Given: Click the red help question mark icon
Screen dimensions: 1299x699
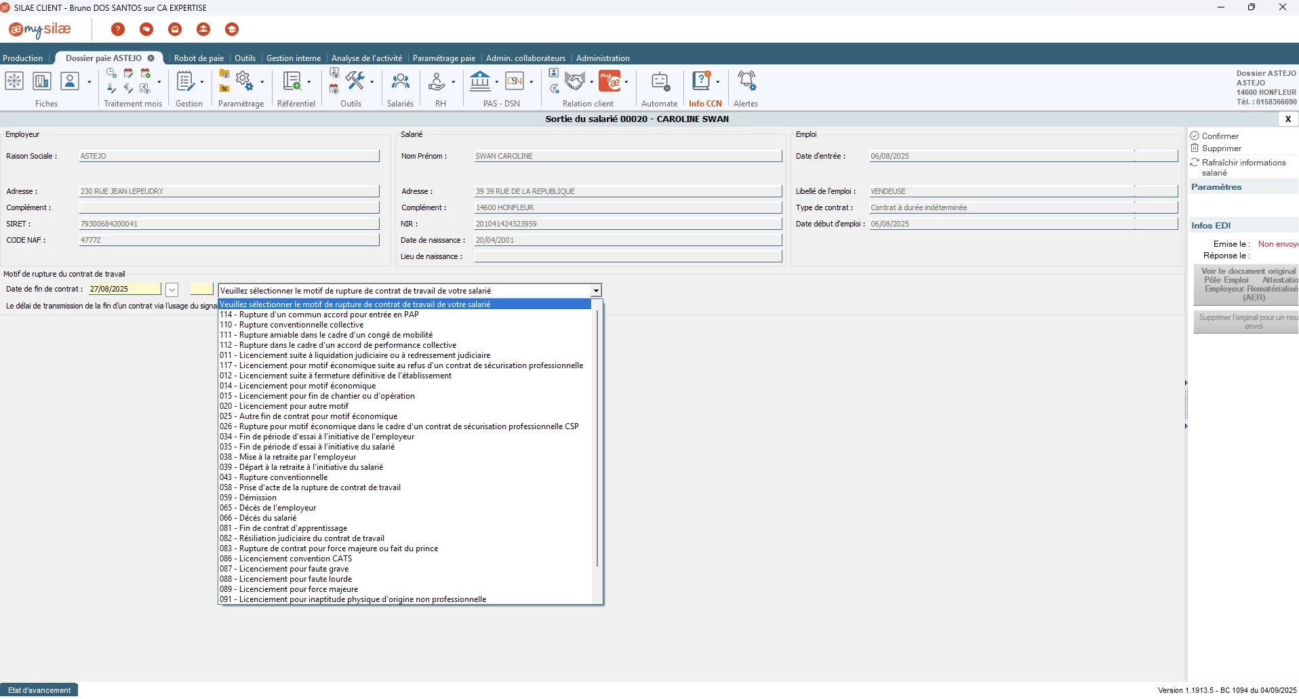Looking at the screenshot, I should (118, 29).
